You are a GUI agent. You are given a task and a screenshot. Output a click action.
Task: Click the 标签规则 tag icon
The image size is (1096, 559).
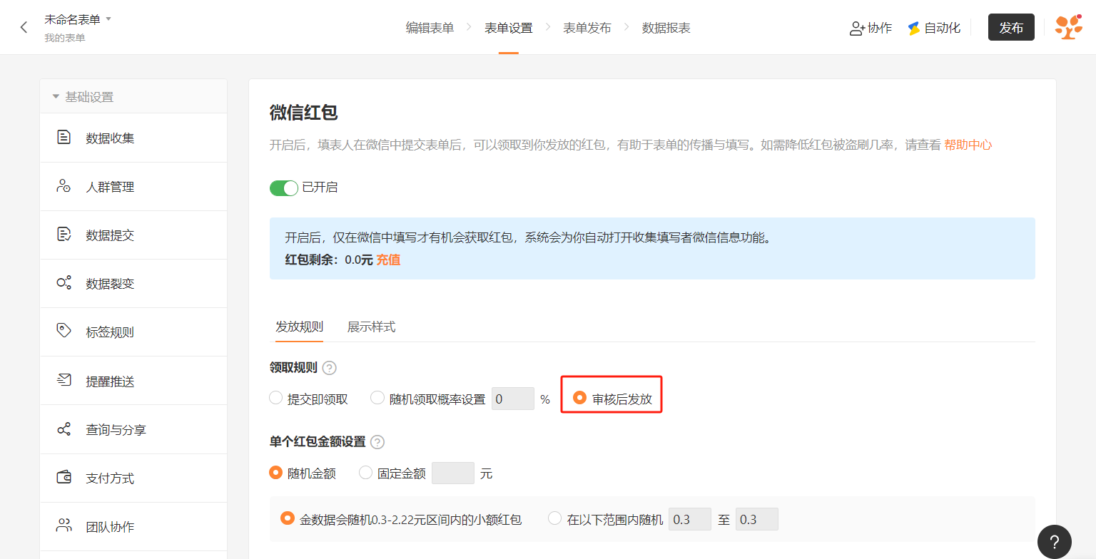pyautogui.click(x=64, y=332)
